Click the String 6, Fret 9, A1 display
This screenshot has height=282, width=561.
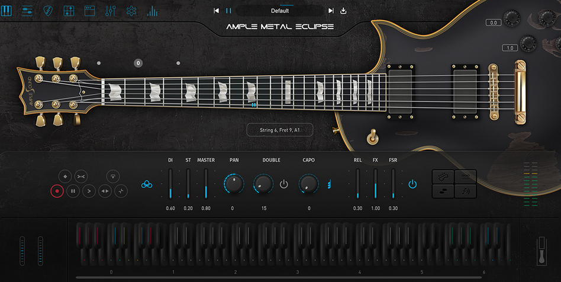[x=280, y=130]
